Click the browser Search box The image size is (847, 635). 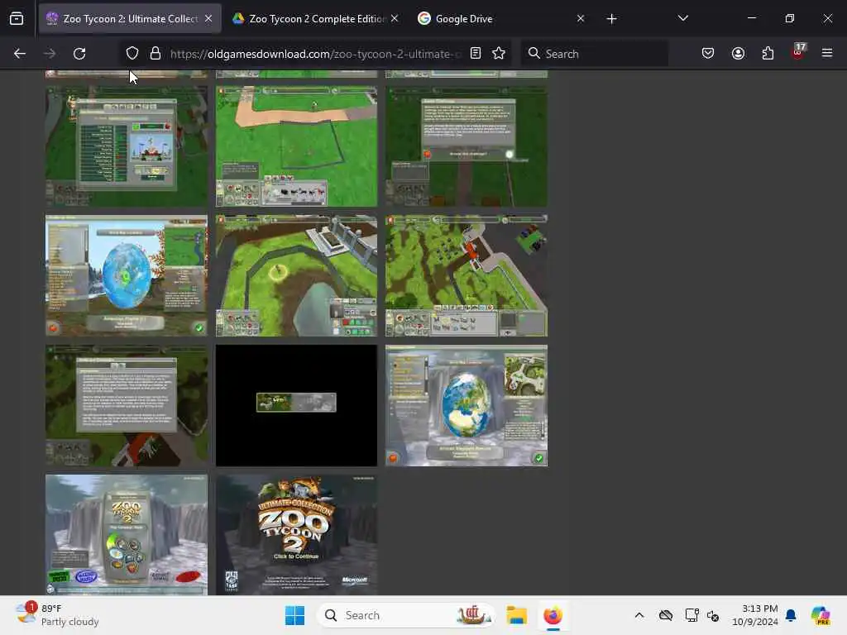[x=594, y=54]
